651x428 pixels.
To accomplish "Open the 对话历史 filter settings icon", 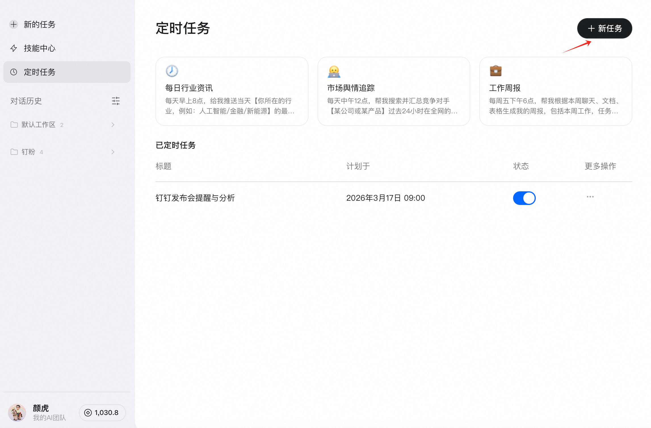I will click(116, 101).
